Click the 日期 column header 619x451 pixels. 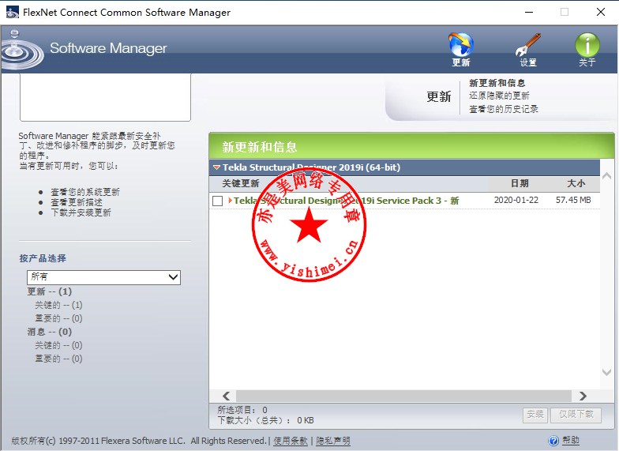520,183
